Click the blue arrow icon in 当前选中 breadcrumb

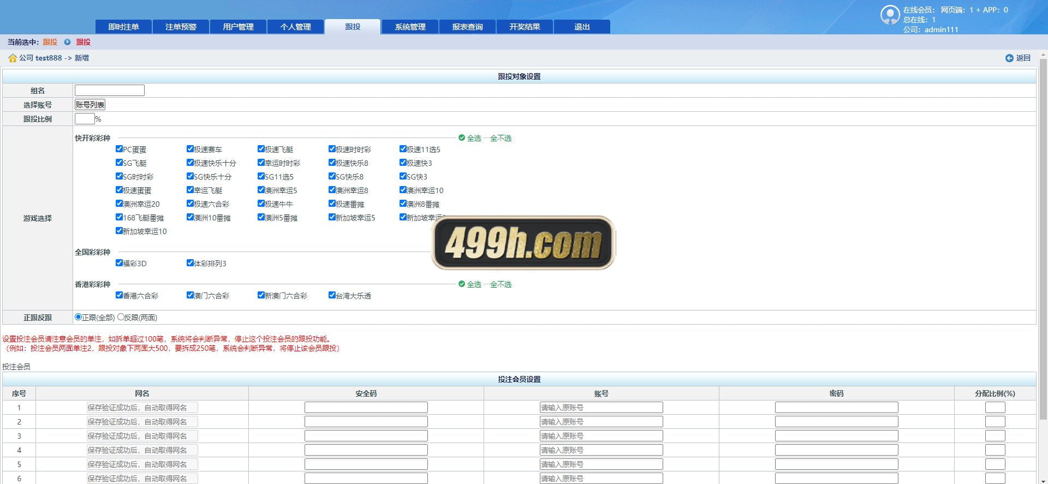tap(67, 42)
